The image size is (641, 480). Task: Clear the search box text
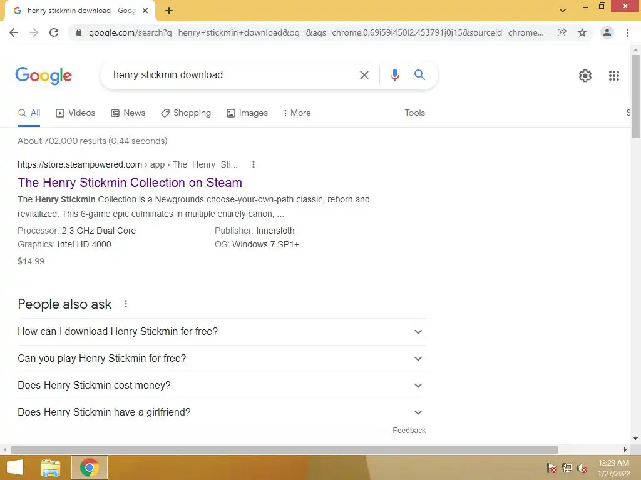point(364,75)
